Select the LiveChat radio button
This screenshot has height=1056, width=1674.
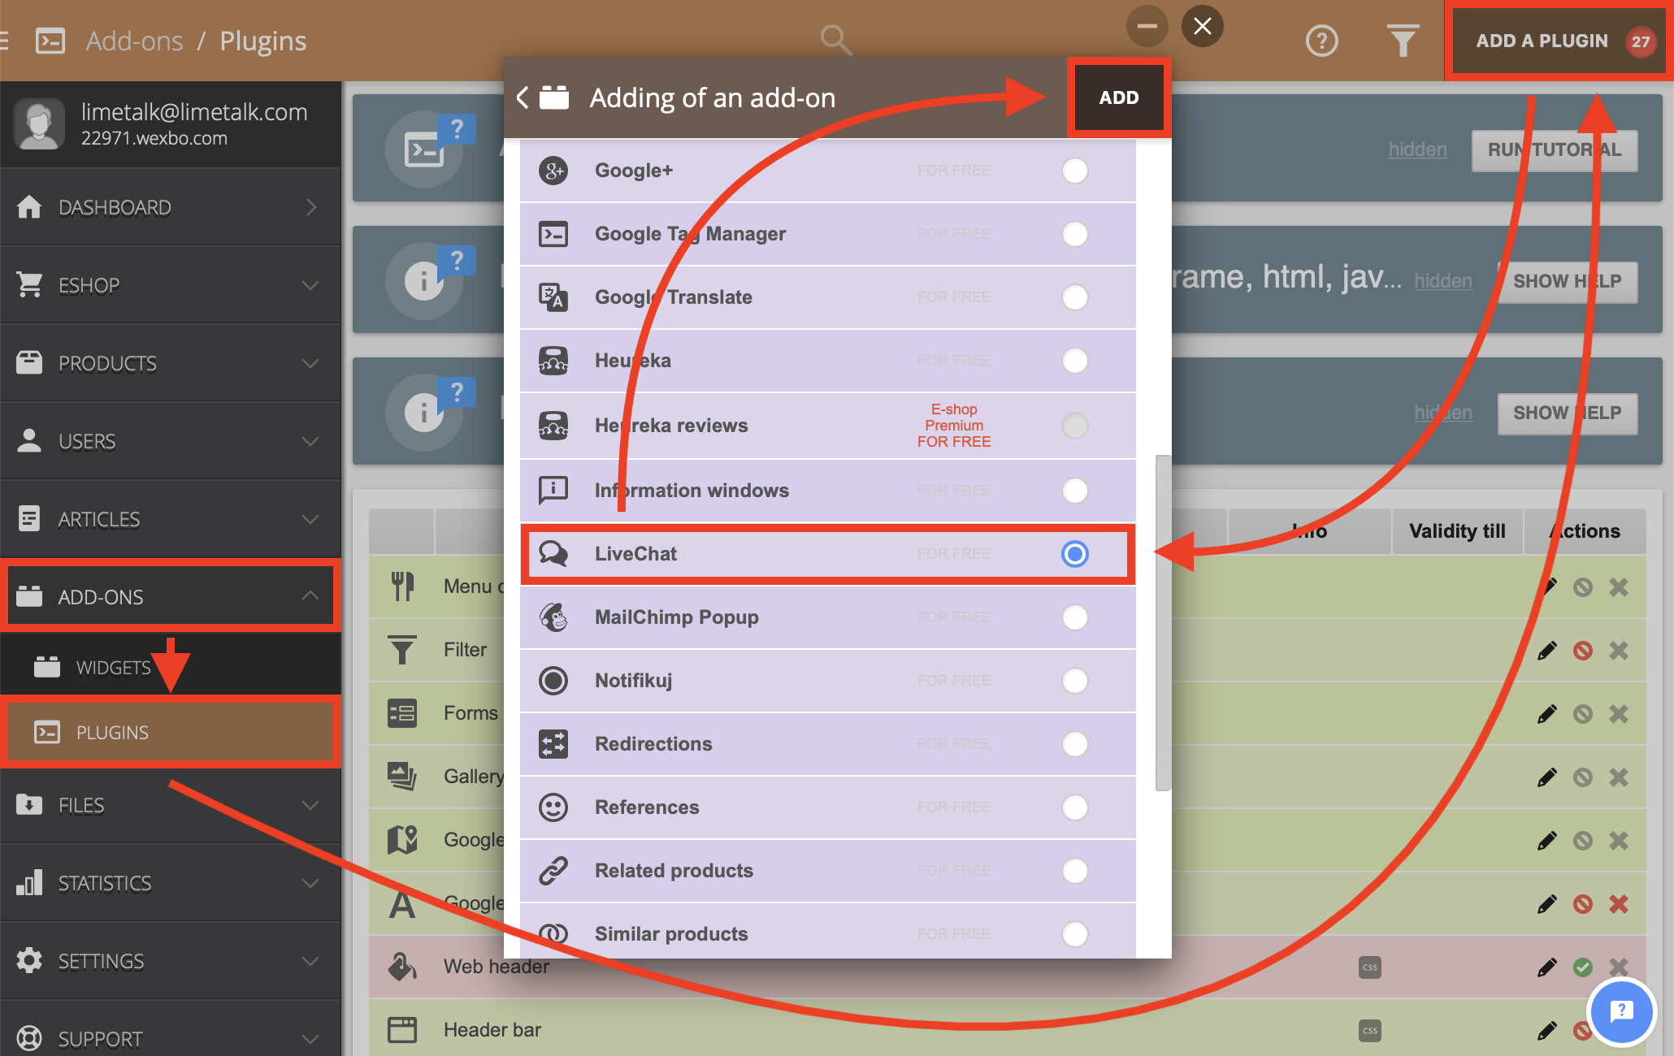pos(1075,554)
